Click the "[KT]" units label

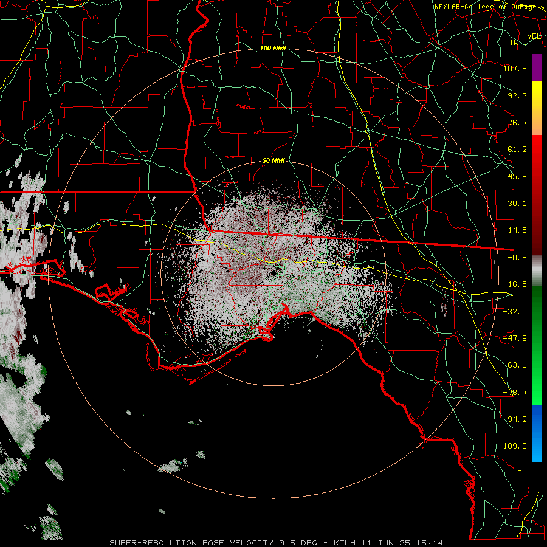[x=519, y=42]
